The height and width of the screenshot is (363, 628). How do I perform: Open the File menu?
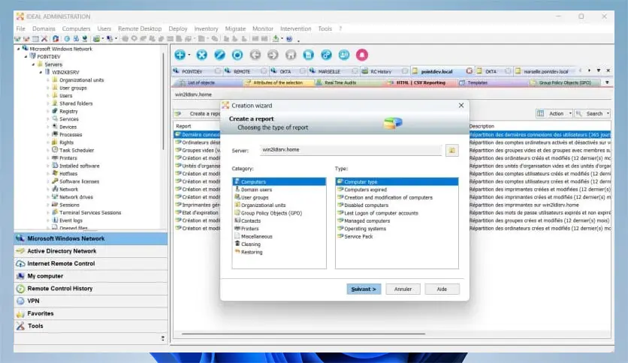point(21,28)
